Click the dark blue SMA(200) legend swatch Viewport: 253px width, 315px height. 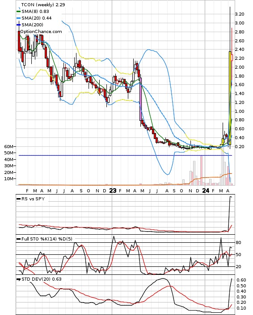[18, 25]
